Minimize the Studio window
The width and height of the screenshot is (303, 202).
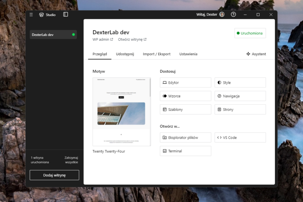click(245, 15)
